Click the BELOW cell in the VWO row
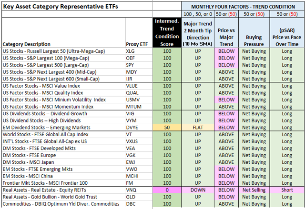The height and width of the screenshot is (209, 305). (226, 169)
